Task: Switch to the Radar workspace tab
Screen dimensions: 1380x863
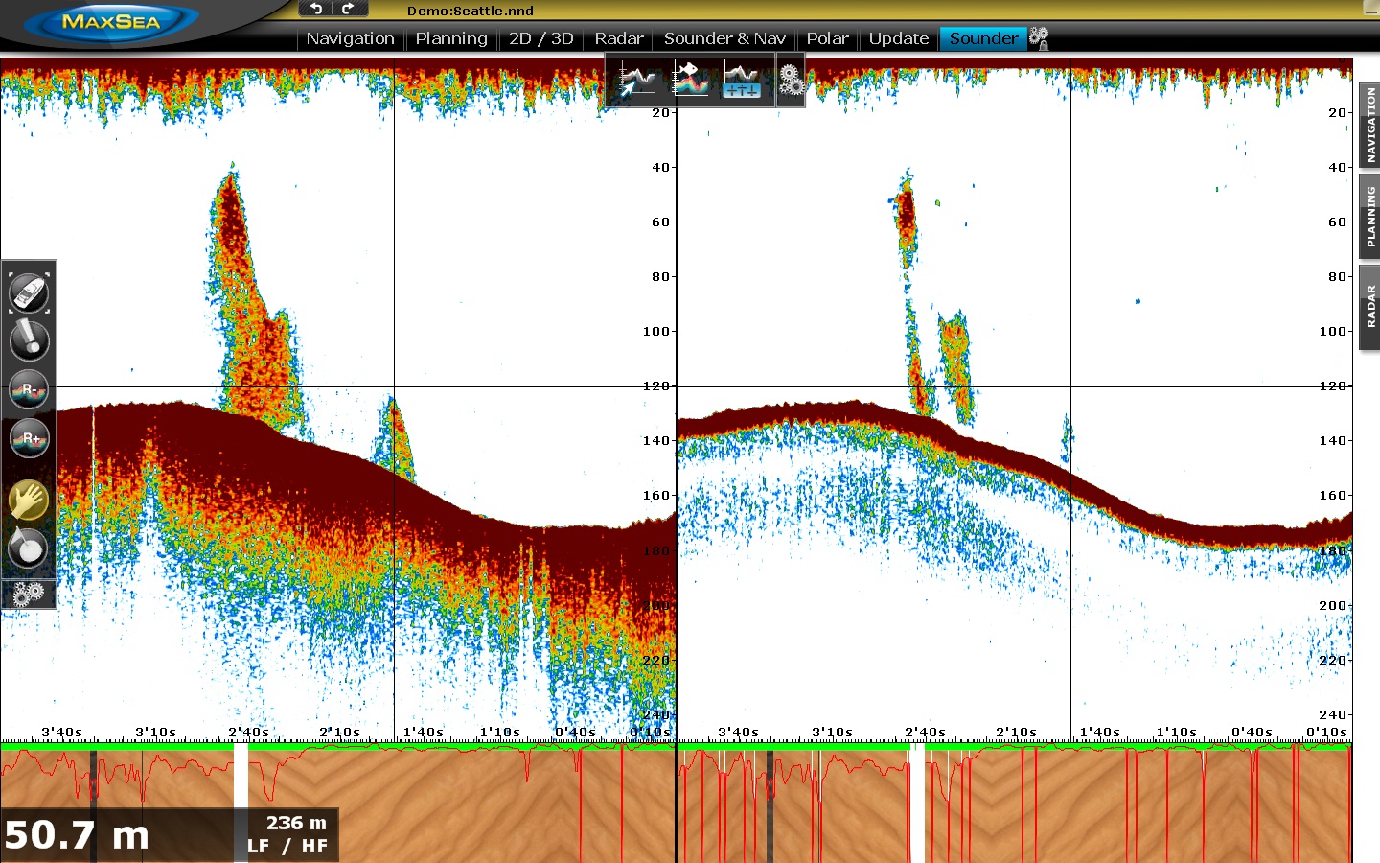Action: pyautogui.click(x=619, y=38)
